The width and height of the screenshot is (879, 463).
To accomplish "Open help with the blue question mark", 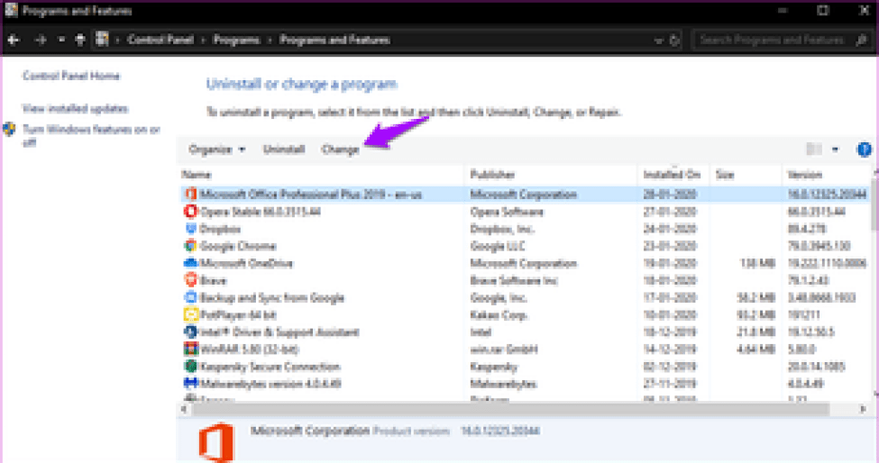I will 864,150.
